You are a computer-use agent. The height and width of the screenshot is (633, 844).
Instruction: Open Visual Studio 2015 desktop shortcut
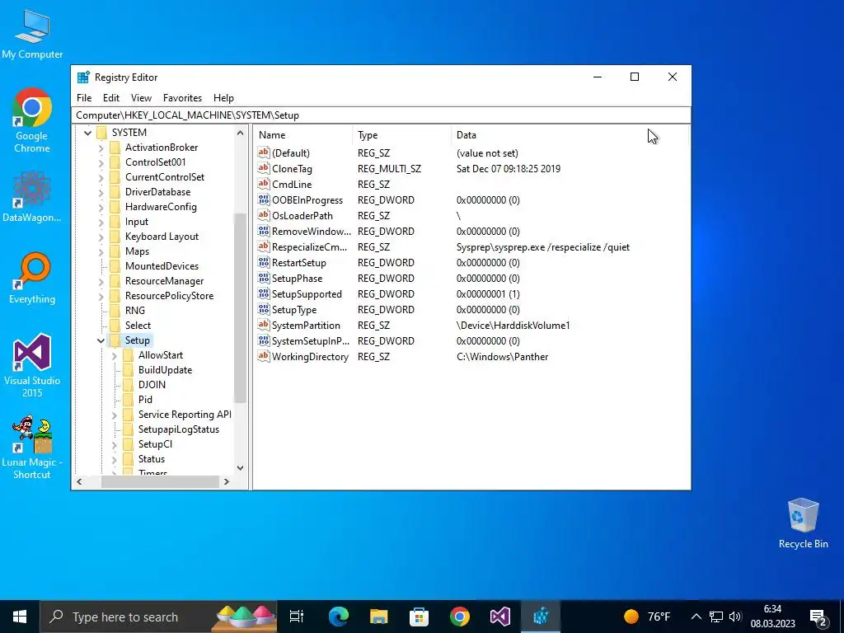pos(32,365)
